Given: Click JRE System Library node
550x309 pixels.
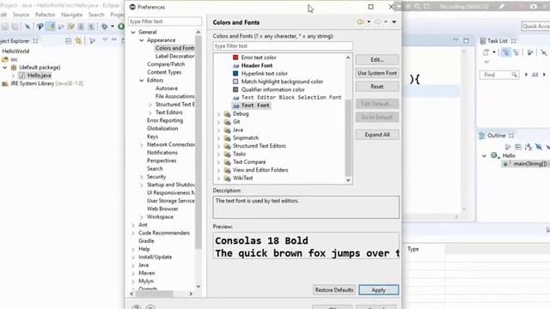Looking at the screenshot, I should tap(46, 84).
